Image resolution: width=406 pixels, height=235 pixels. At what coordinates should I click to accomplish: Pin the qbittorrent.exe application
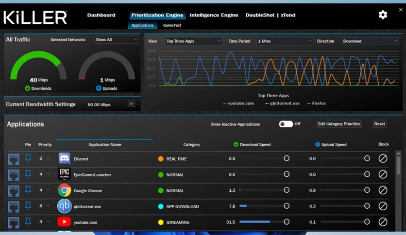(28, 206)
